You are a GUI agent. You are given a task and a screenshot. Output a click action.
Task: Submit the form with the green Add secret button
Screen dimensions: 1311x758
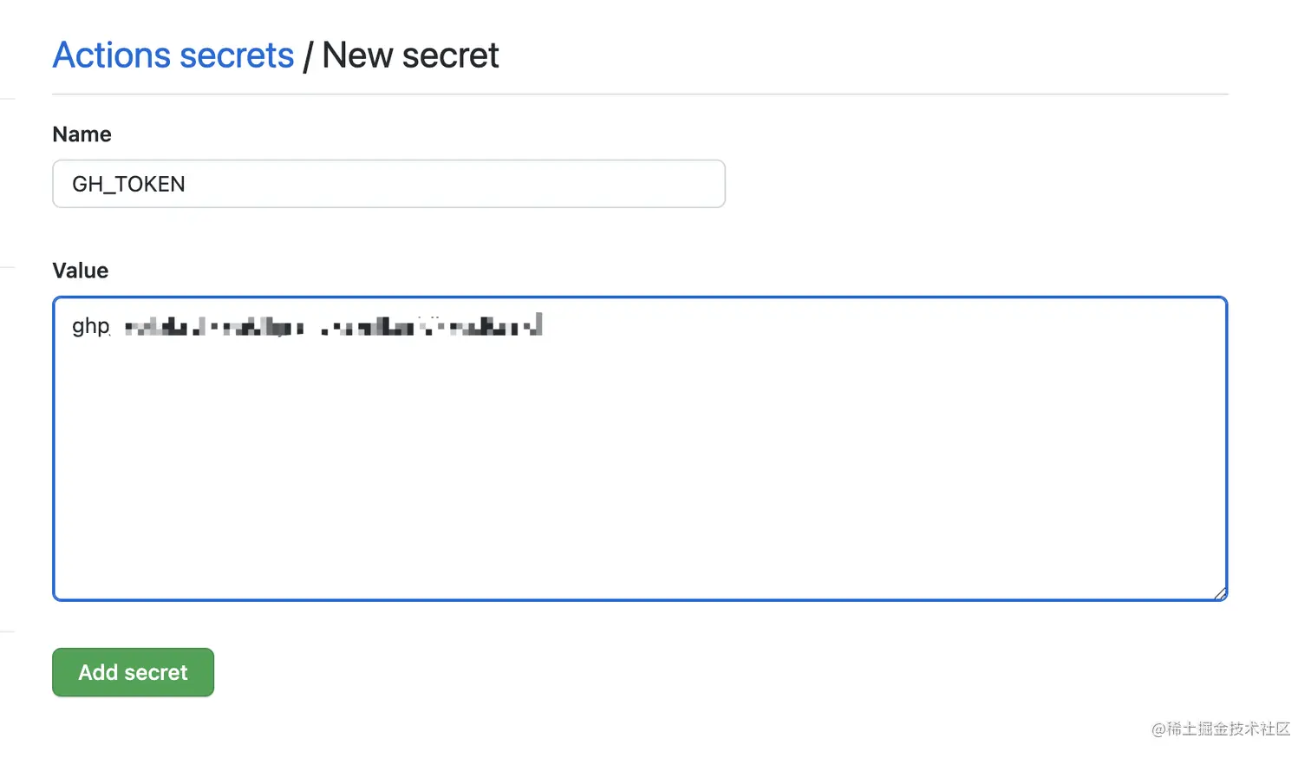[133, 672]
